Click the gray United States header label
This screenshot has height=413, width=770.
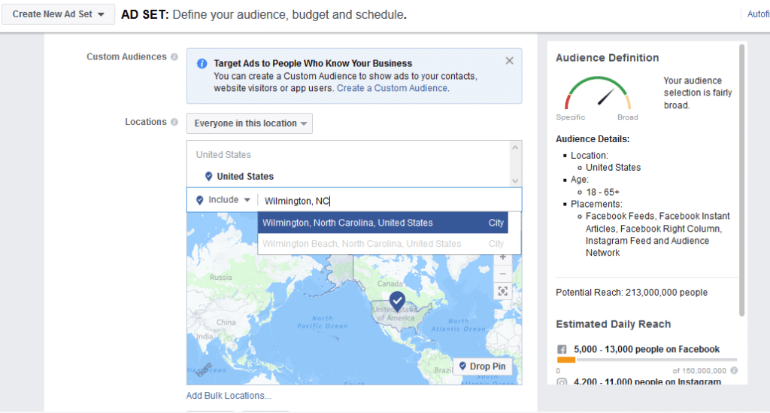tap(223, 155)
